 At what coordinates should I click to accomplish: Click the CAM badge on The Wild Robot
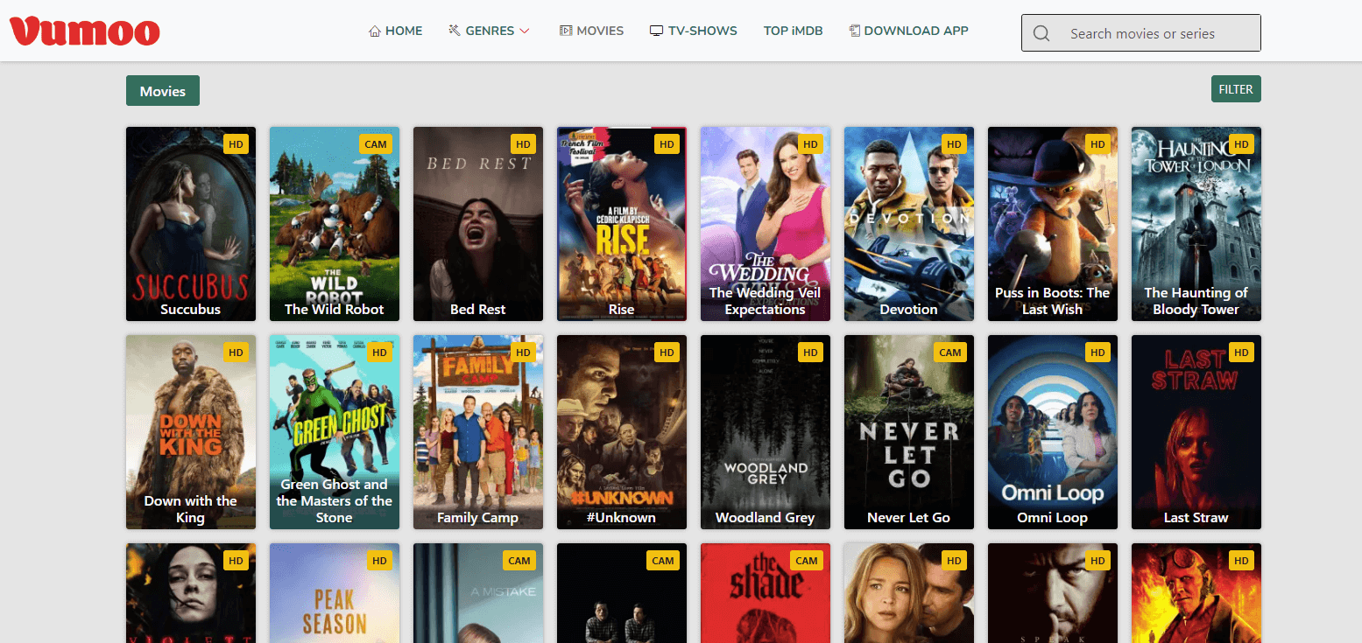pos(376,144)
